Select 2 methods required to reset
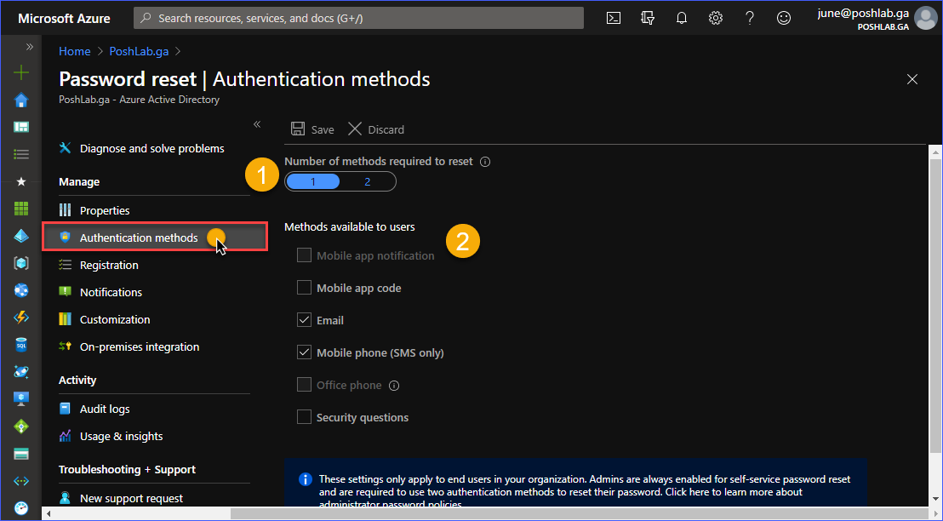The height and width of the screenshot is (521, 943). [x=368, y=181]
